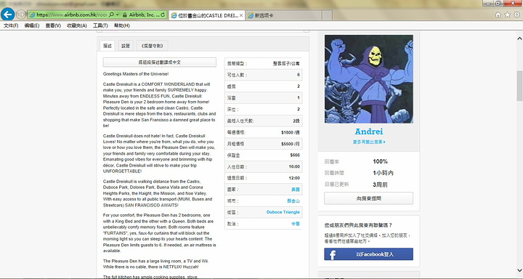The width and height of the screenshot is (523, 279).
Task: Open the 收藏夹(A) menu
Action: [77, 25]
